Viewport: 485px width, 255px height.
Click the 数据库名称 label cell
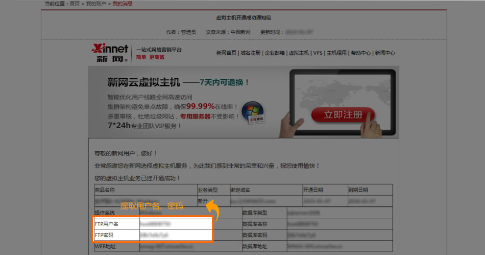pyautogui.click(x=264, y=224)
